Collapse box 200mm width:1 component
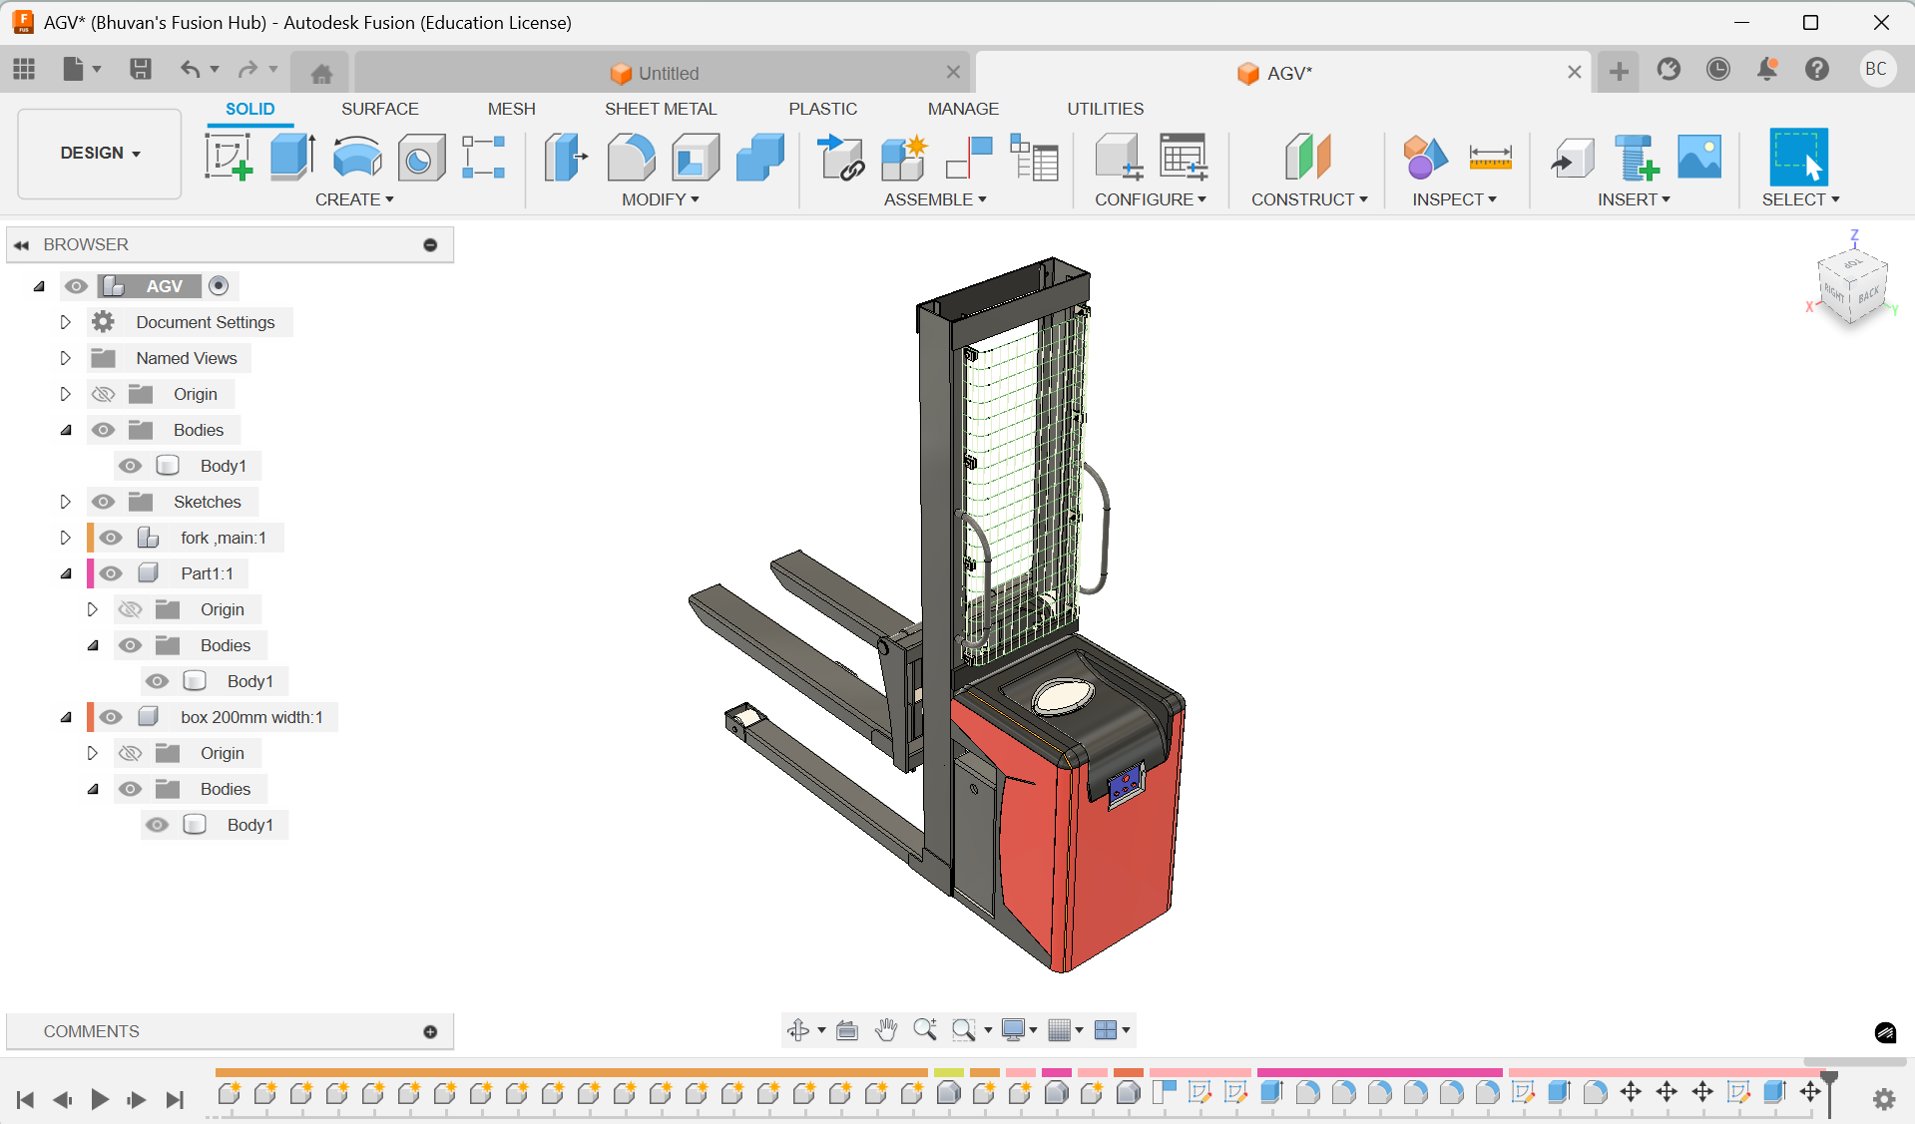This screenshot has height=1124, width=1915. tap(66, 717)
